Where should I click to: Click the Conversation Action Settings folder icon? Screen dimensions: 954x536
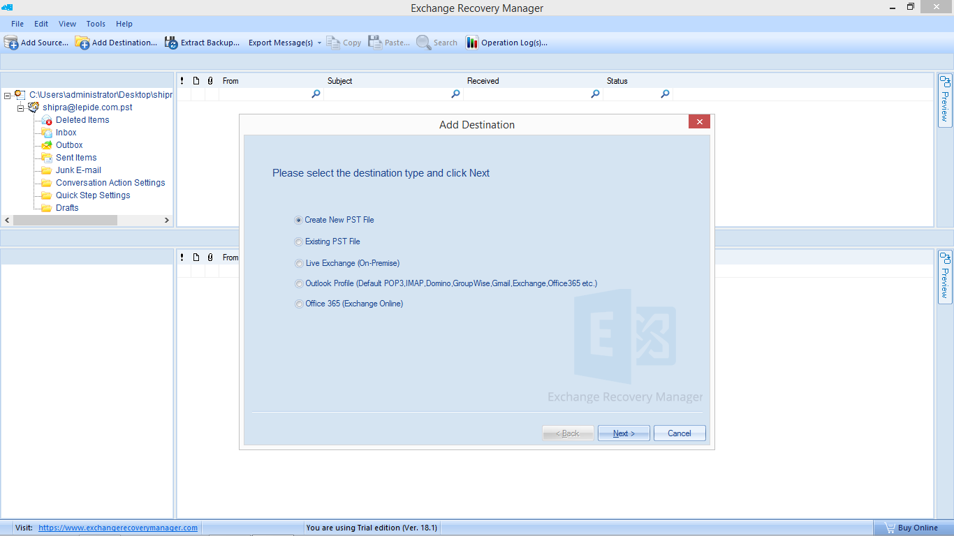(x=47, y=183)
